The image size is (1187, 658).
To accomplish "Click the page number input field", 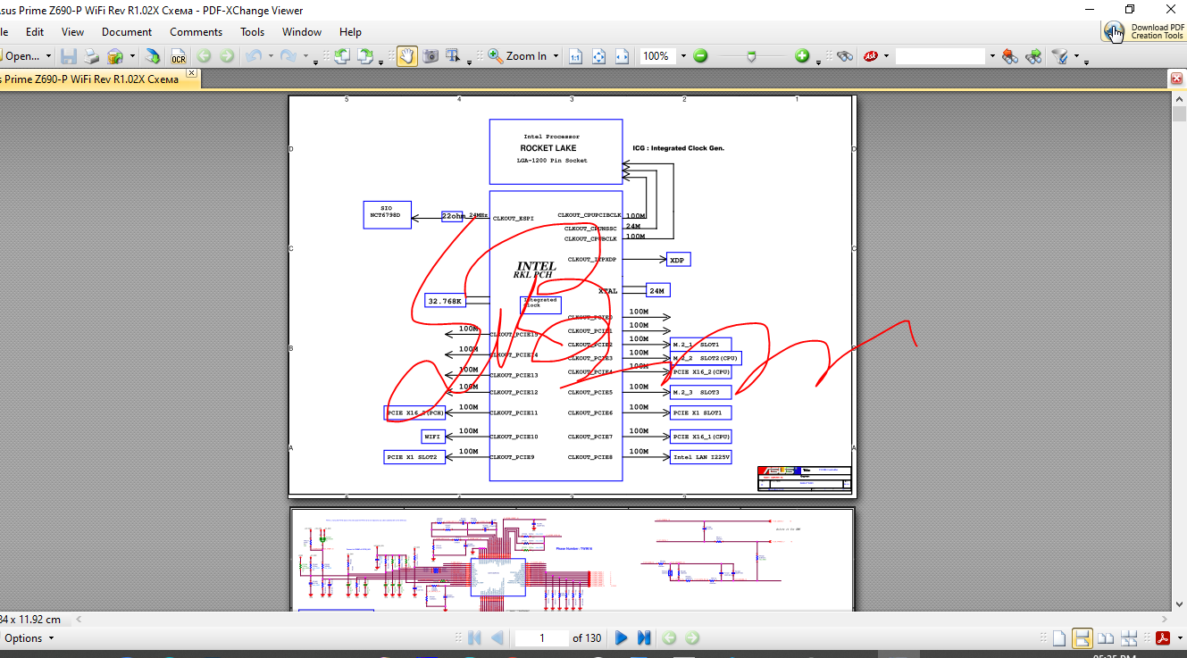I will click(542, 637).
